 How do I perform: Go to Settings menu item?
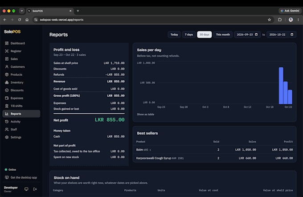point(21,137)
